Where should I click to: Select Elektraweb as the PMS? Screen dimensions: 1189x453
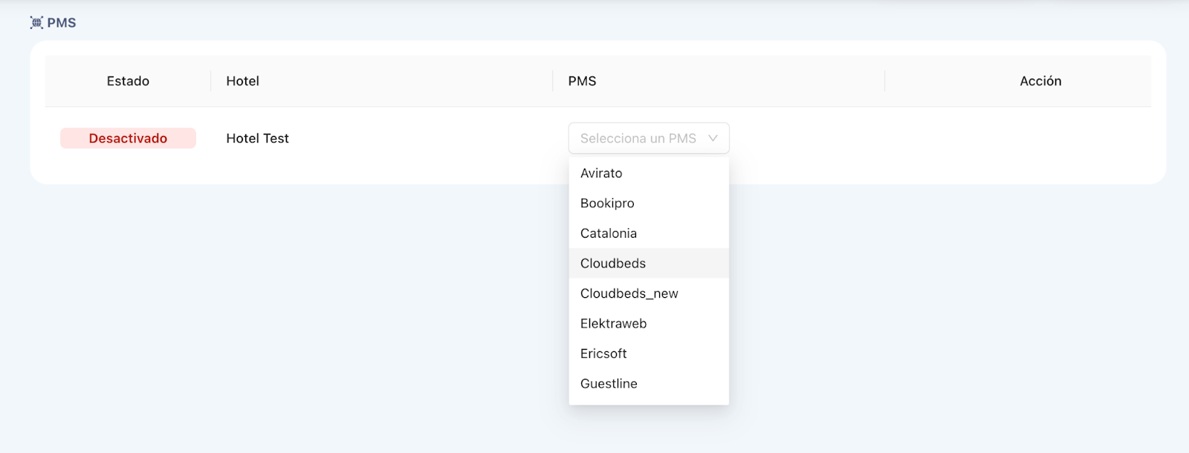point(649,324)
